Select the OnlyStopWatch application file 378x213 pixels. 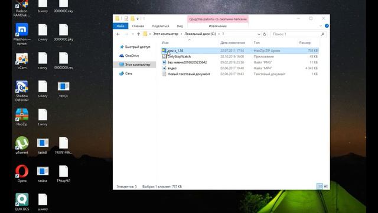240,57
